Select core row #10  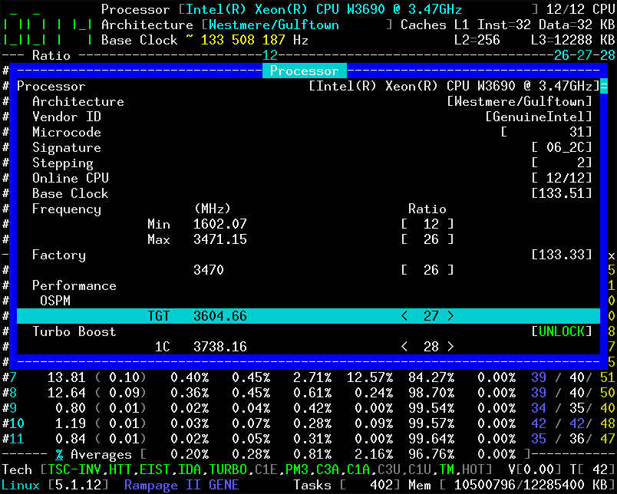tap(308, 423)
